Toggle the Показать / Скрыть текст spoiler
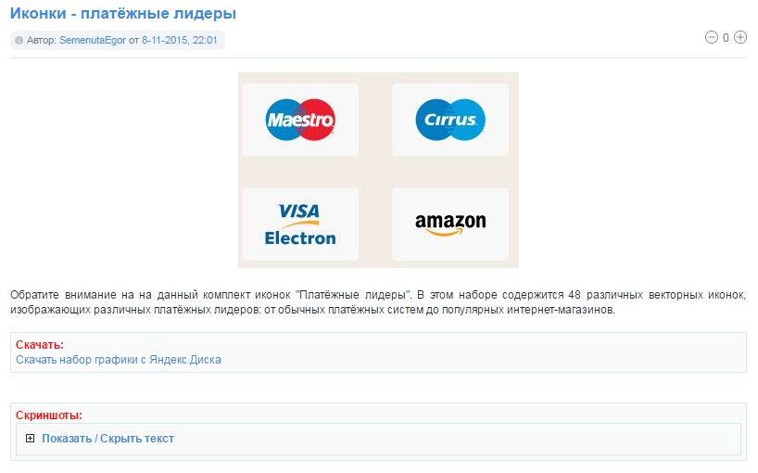Viewport: 758px width, 473px height. click(x=107, y=439)
